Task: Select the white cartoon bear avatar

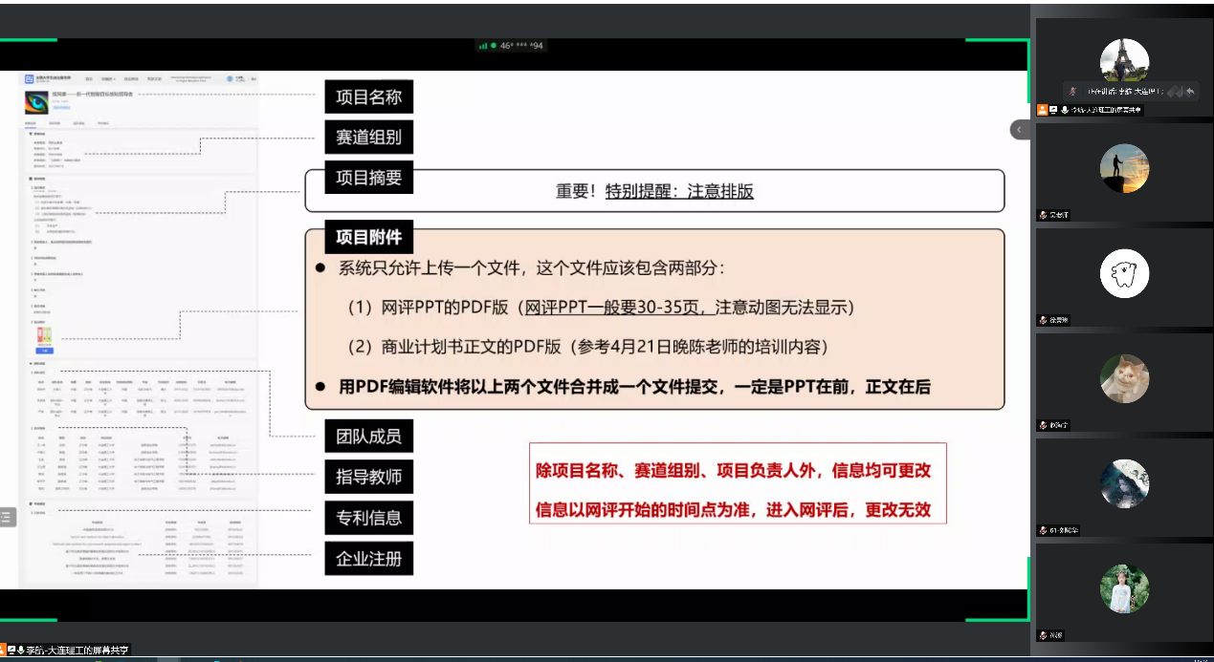Action: tap(1124, 273)
